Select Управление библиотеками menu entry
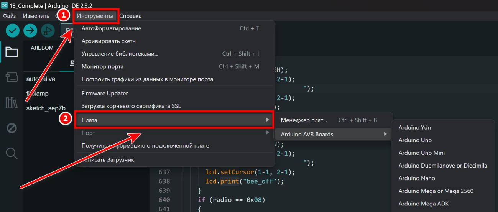The width and height of the screenshot is (498, 212). pyautogui.click(x=174, y=54)
